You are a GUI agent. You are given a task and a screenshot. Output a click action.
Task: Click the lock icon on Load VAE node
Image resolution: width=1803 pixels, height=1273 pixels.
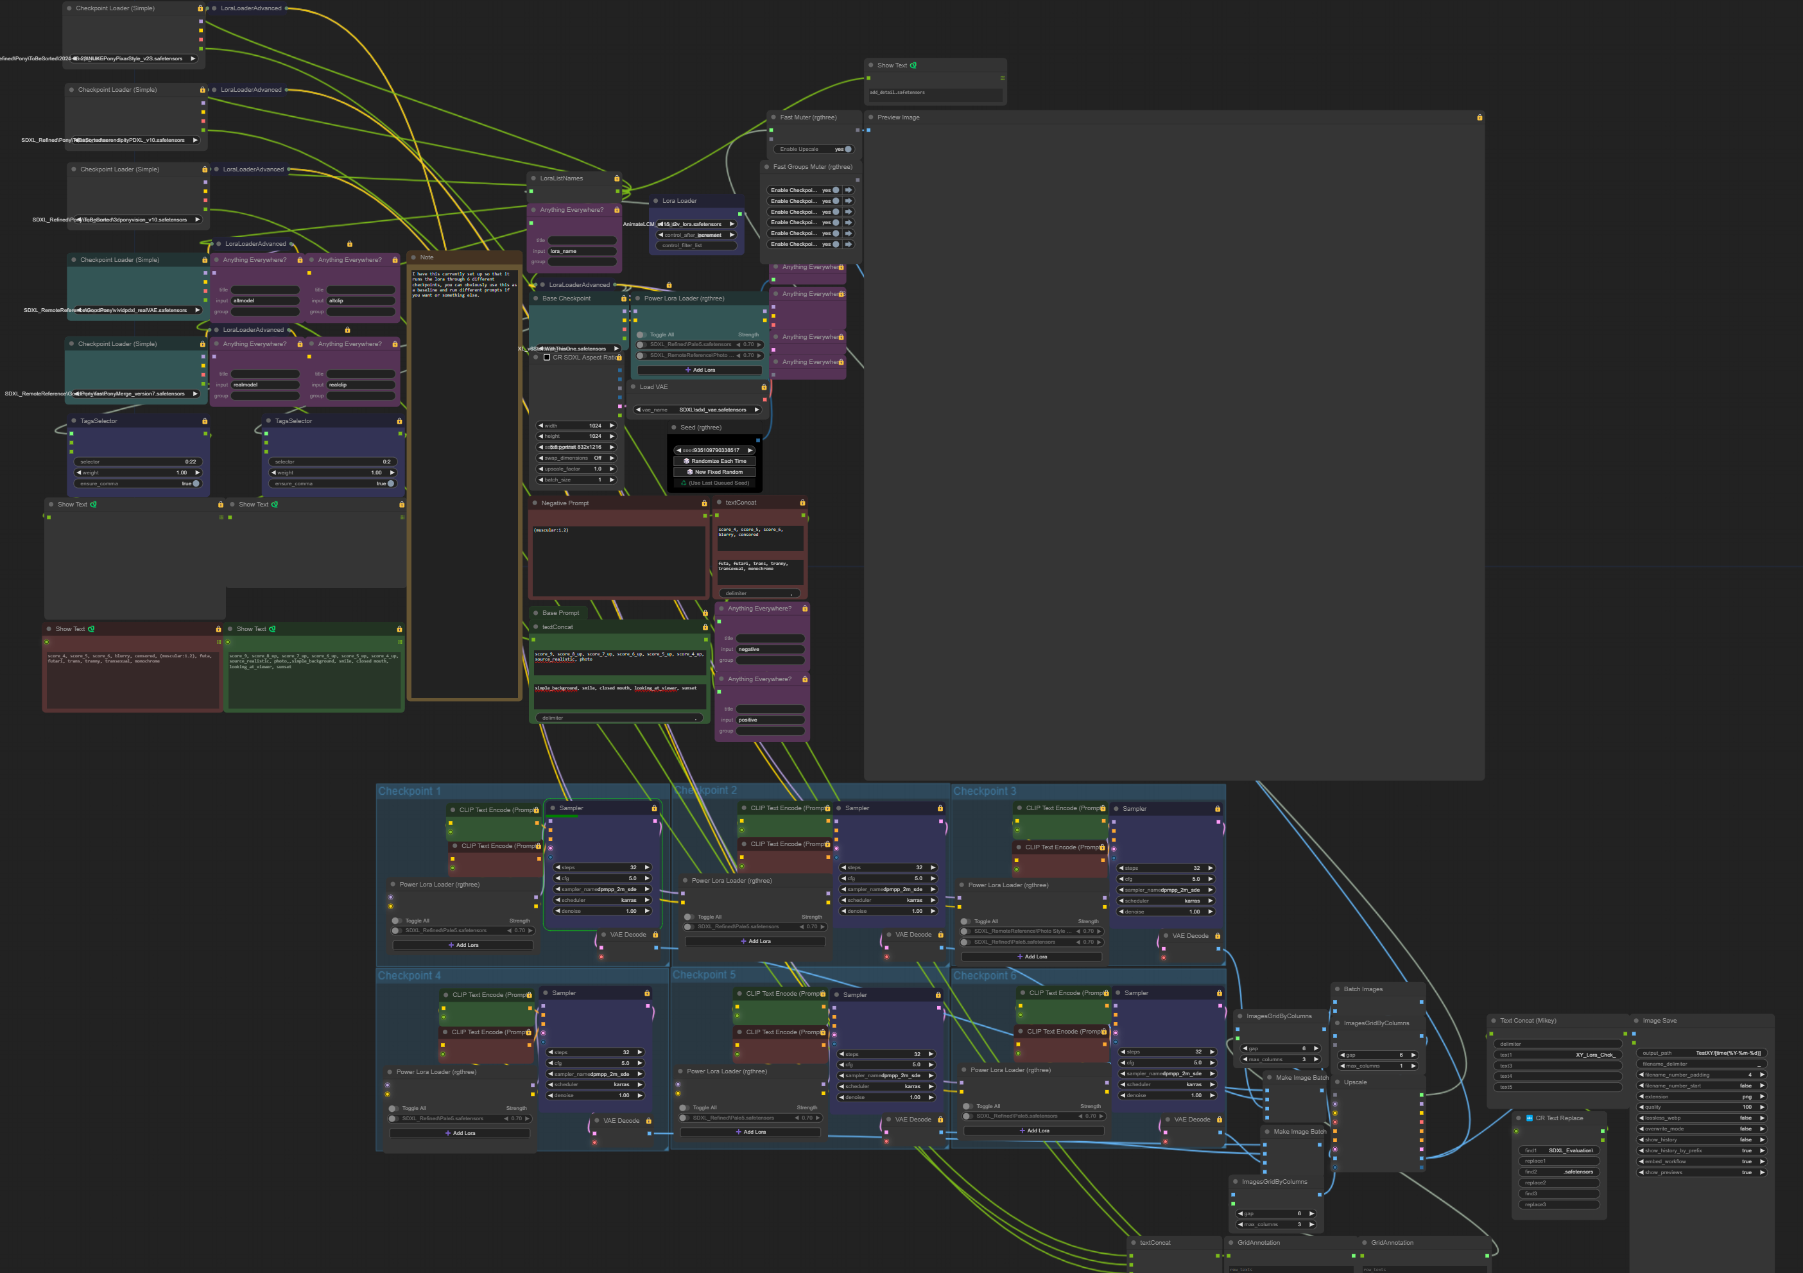[x=763, y=387]
